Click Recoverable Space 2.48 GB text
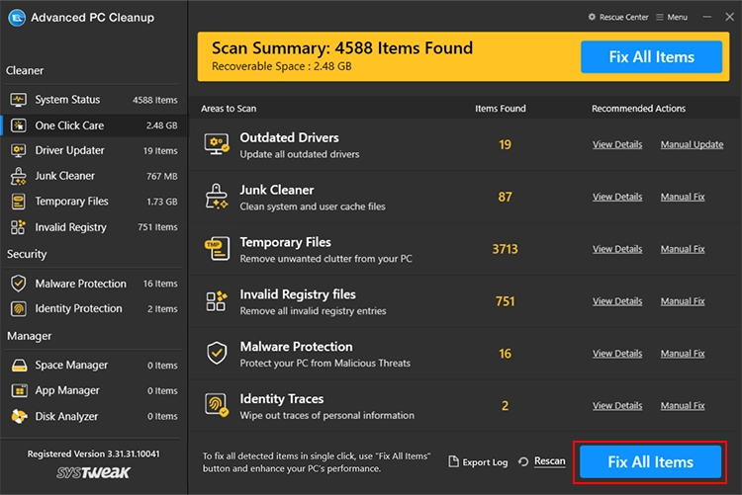This screenshot has height=495, width=742. point(282,66)
